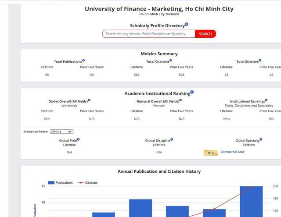This screenshot has height=217, width=281.
Task: Click info icon next to Global Field
Action: (x=78, y=139)
